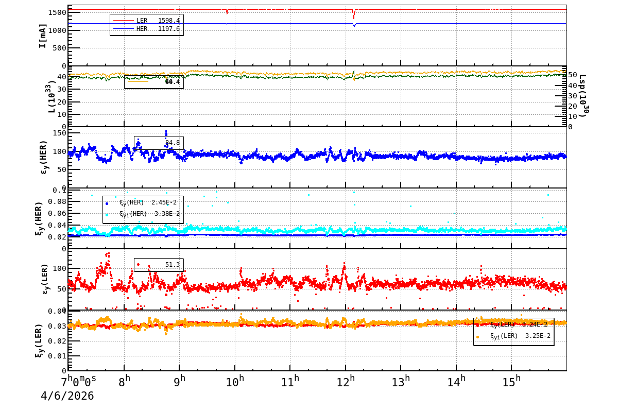
Task: Click the Lsp(10^30) right axis label
Action: coord(582,96)
